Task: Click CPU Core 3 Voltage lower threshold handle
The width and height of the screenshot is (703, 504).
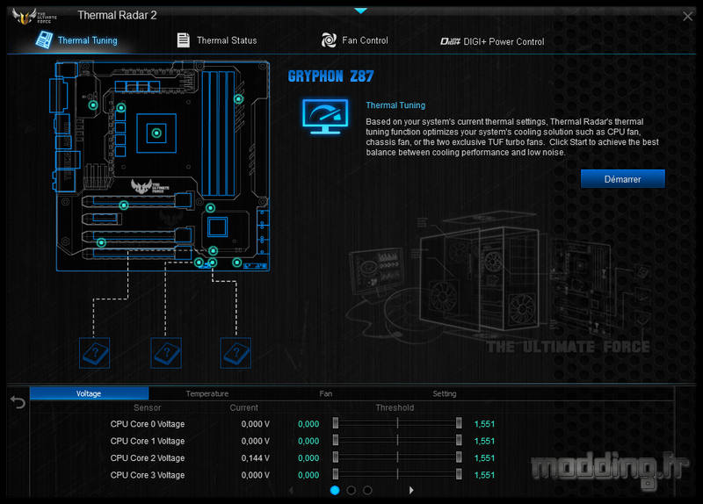Action: coord(336,474)
